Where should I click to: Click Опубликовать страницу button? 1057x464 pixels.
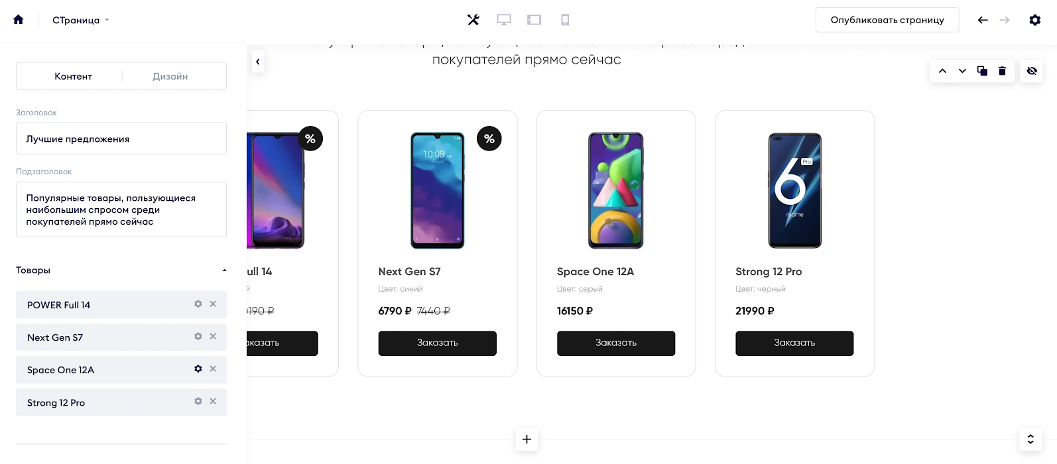[x=887, y=20]
